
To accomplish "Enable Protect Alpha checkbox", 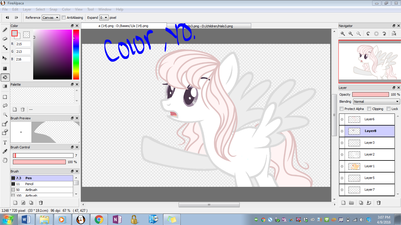I will 341,109.
